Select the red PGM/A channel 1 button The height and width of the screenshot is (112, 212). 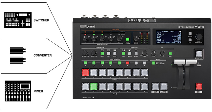(x=85, y=73)
